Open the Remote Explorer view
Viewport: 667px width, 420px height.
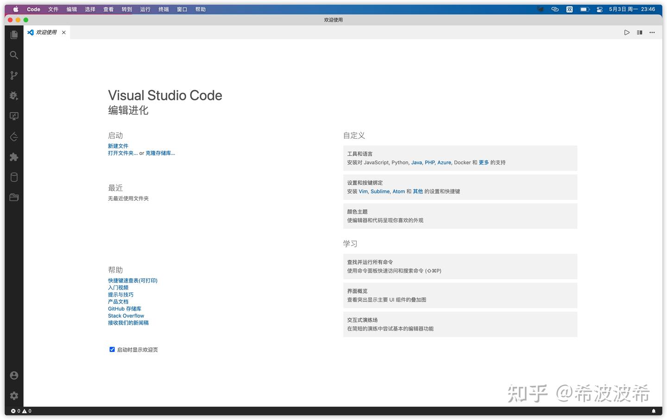tap(13, 116)
